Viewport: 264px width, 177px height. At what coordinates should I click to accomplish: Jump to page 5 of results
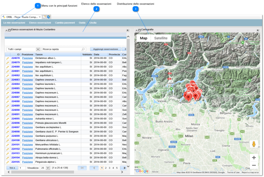point(117,168)
